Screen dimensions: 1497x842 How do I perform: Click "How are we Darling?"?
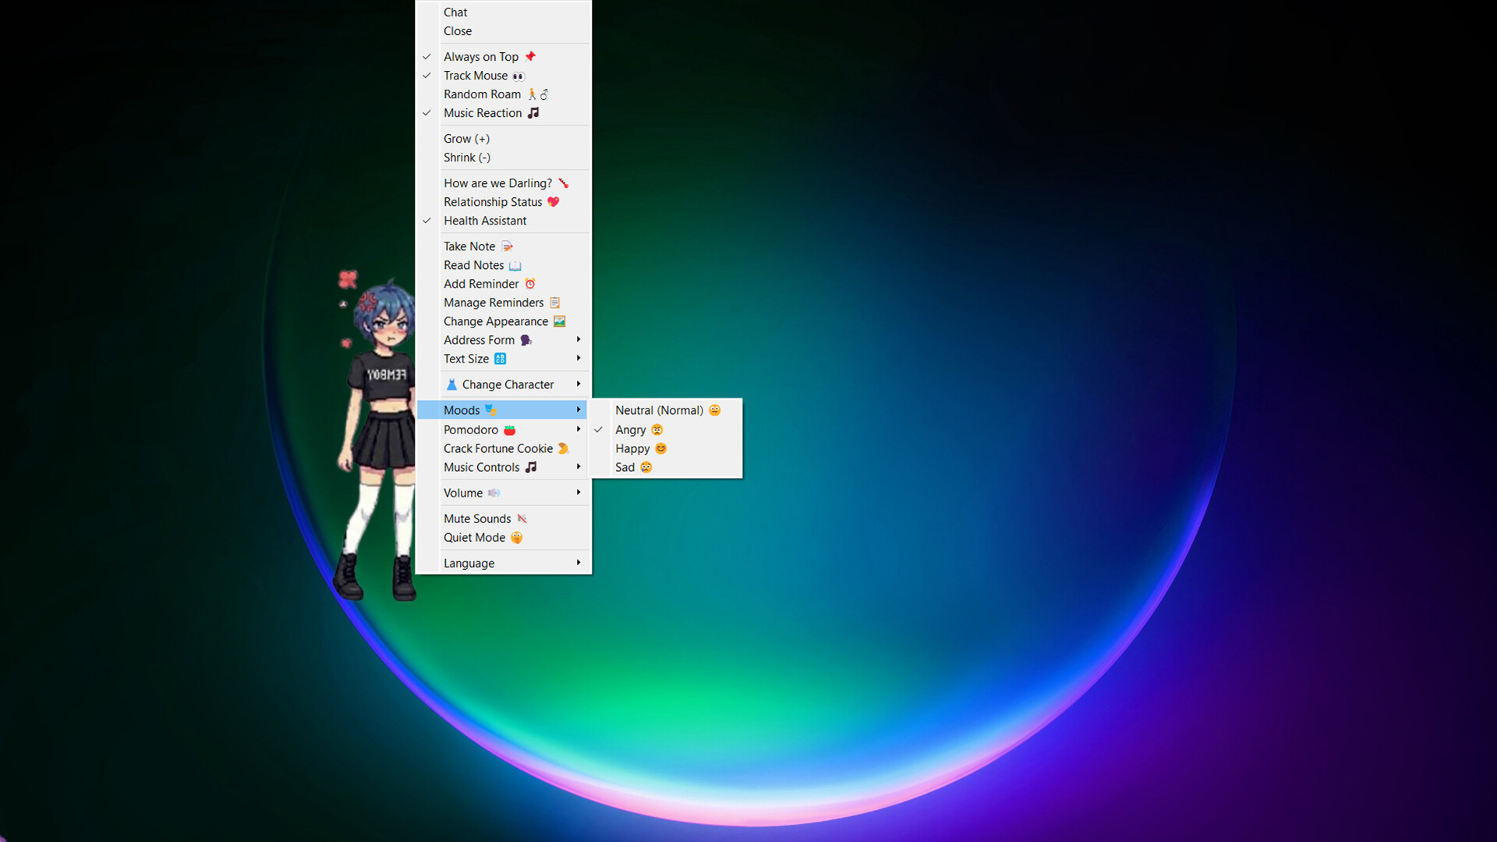(499, 182)
